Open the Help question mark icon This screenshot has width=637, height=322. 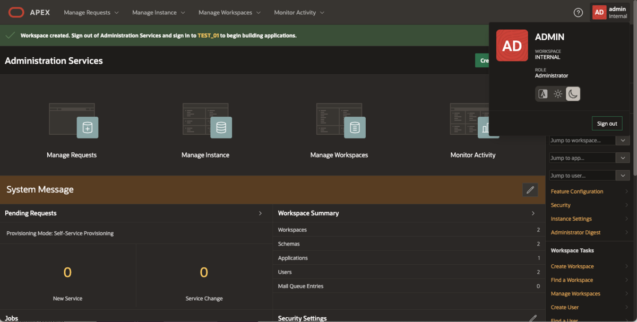[x=579, y=12]
